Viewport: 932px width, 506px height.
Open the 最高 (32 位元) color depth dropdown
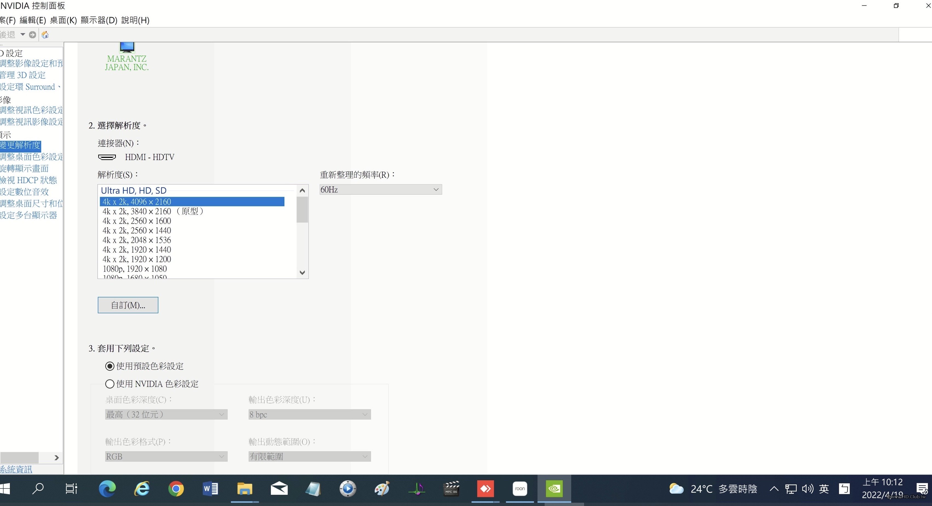pos(166,415)
